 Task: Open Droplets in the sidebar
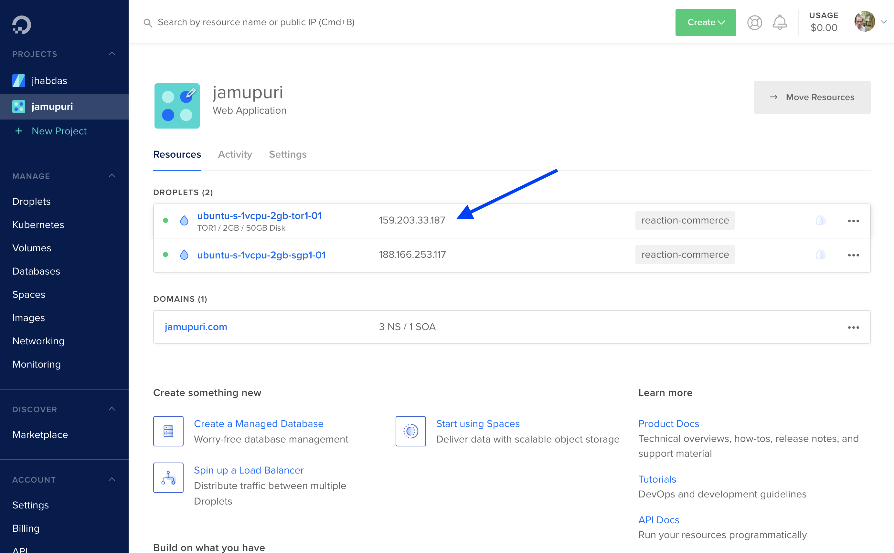point(31,202)
